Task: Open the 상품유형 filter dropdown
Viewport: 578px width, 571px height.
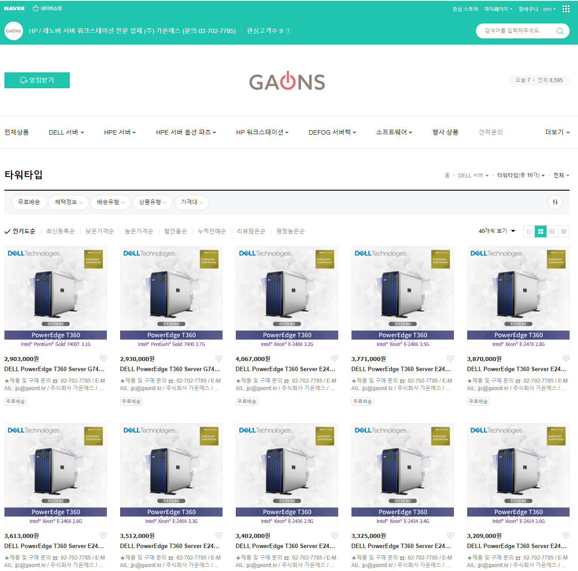Action: point(152,202)
